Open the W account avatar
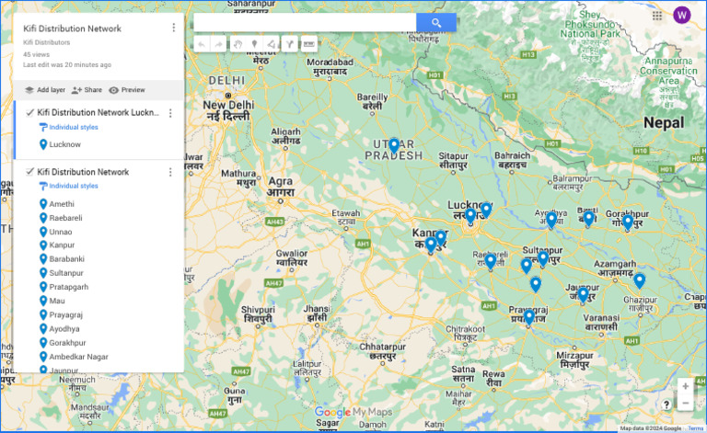Screen dimensions: 707x433 (x=682, y=16)
